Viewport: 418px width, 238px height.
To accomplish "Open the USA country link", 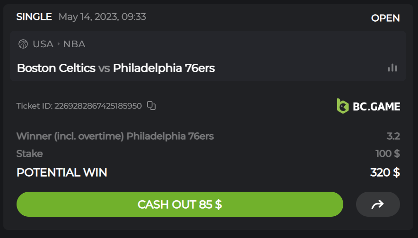I will click(x=43, y=44).
